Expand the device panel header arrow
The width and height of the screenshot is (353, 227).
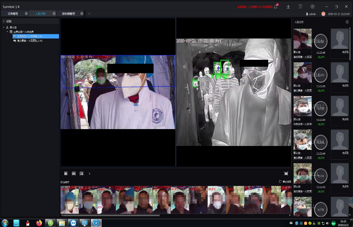pos(4,21)
